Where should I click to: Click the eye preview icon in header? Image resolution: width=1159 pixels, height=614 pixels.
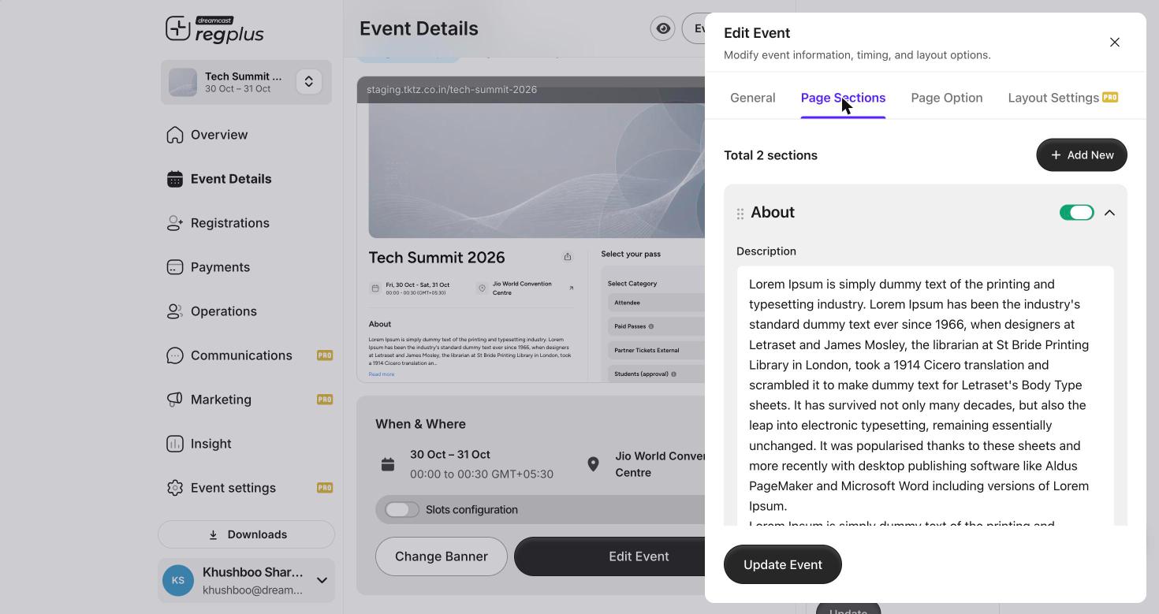(x=663, y=28)
